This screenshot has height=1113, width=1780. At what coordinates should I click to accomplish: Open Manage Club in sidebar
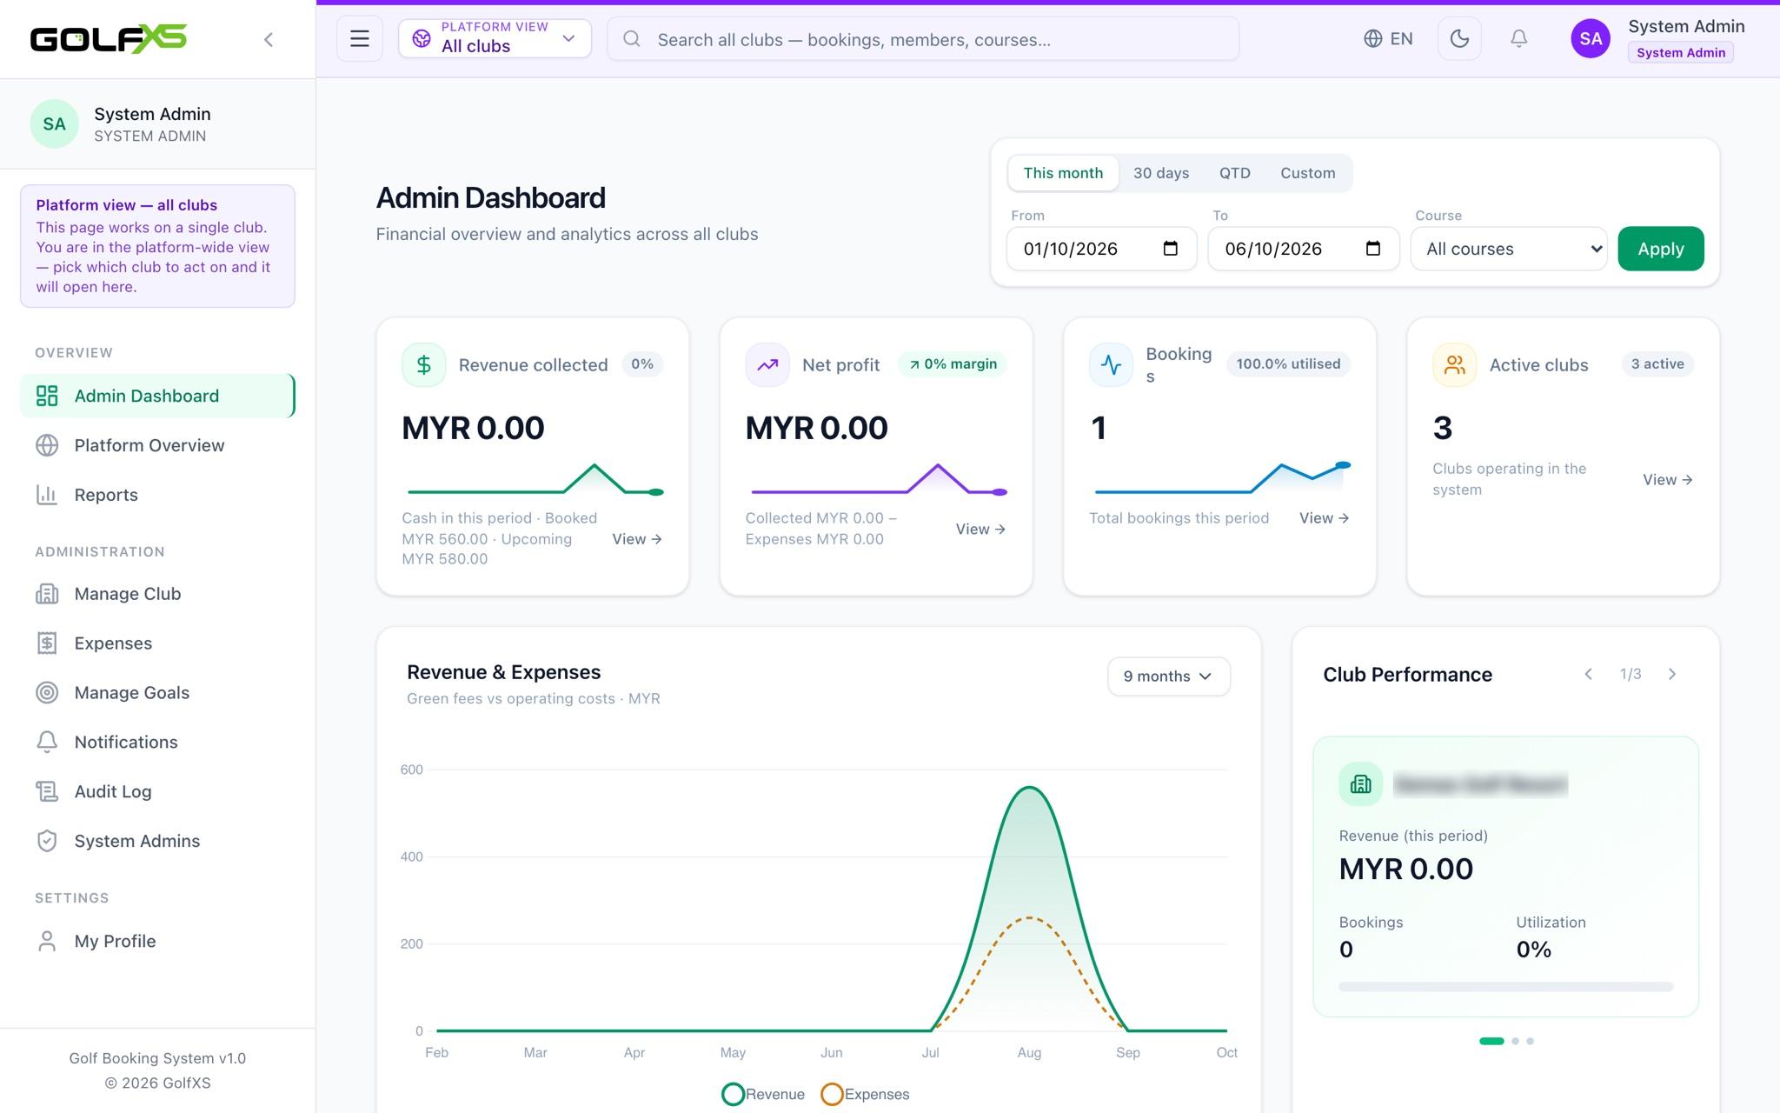click(157, 594)
